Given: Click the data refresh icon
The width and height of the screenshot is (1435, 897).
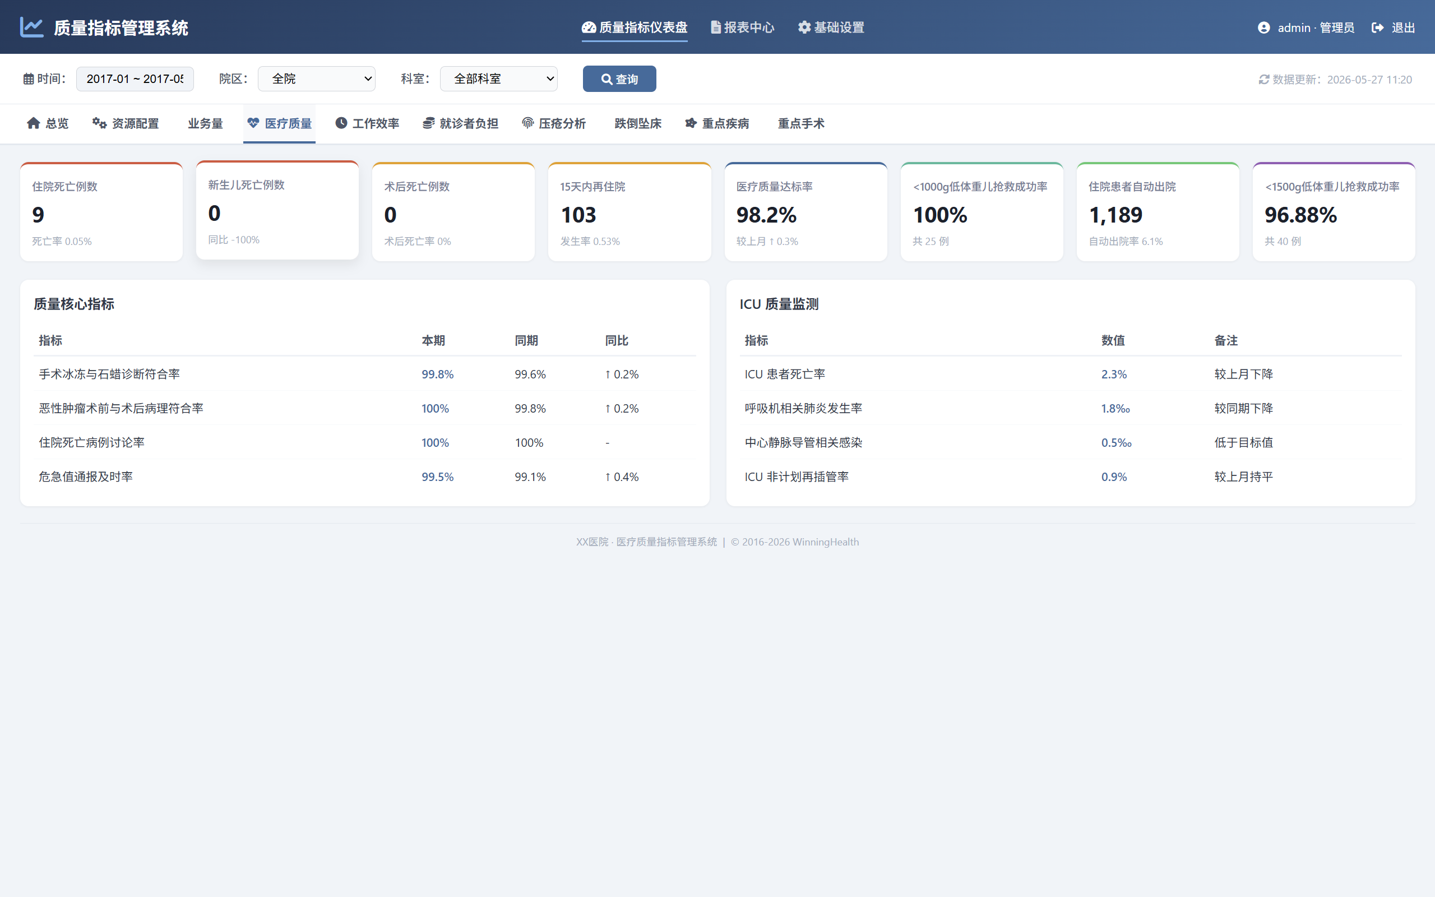Looking at the screenshot, I should click(1263, 80).
